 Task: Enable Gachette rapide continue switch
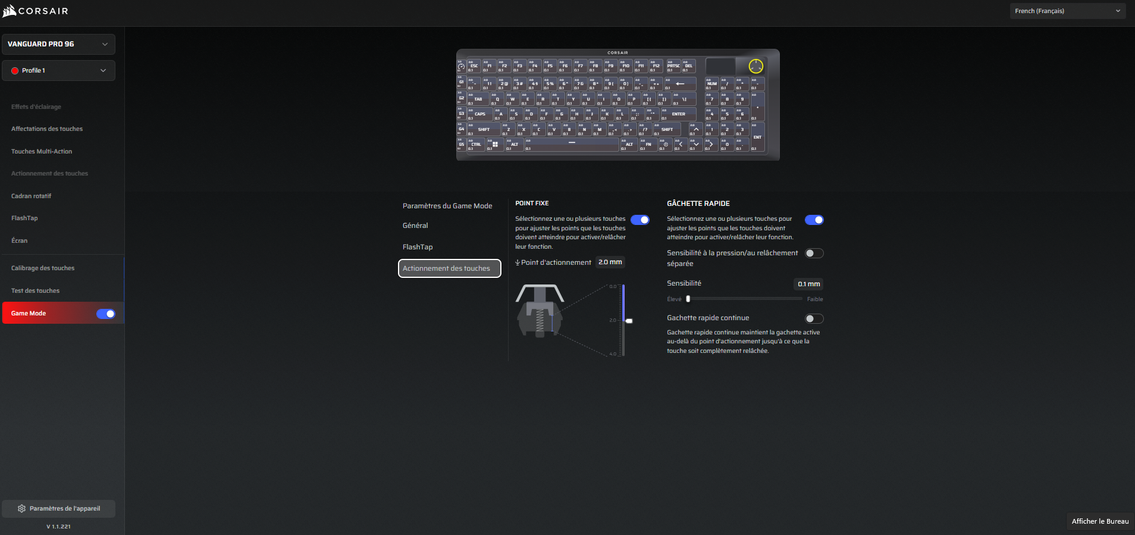click(x=814, y=319)
